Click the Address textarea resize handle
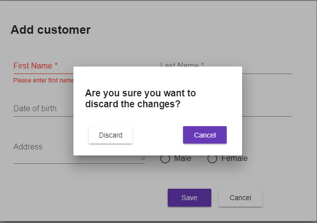This screenshot has width=317, height=223. [x=143, y=159]
